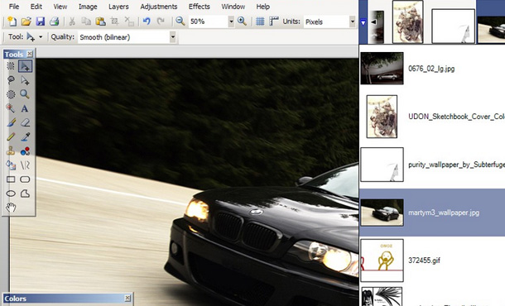Select the Color Picker eyedropper tool
Image resolution: width=505 pixels, height=306 pixels.
[25, 136]
